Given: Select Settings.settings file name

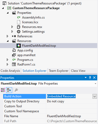Looking at the screenshot, I should [33, 32].
